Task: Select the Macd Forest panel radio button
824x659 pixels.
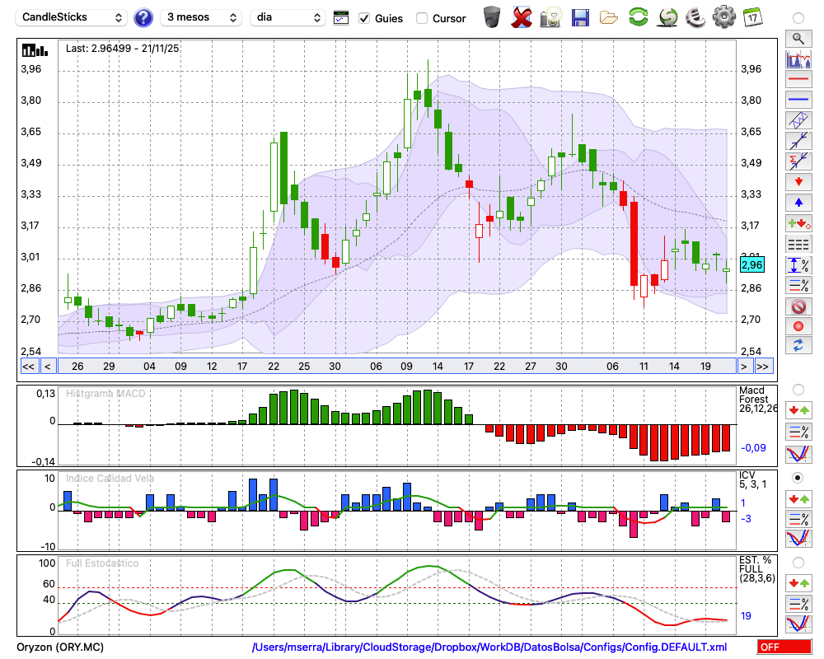Action: tap(798, 389)
